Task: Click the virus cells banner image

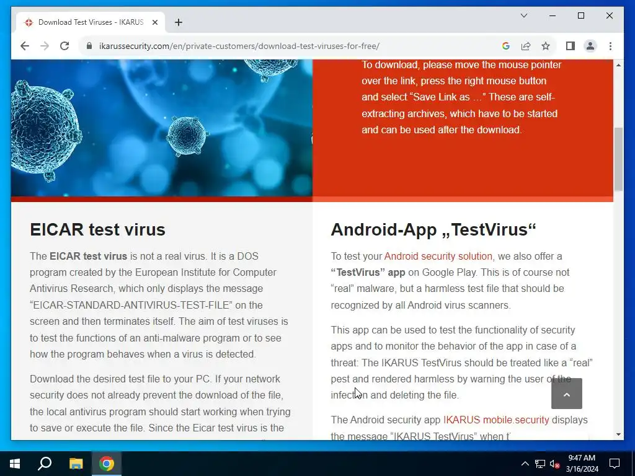Action: 162,128
